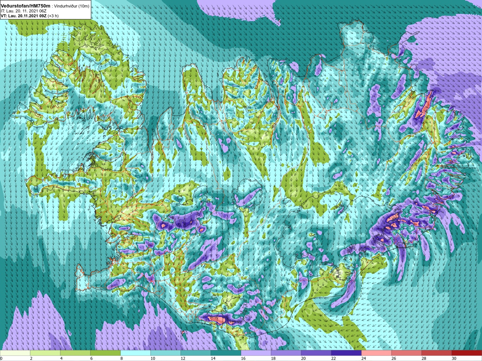Click the VT: Lau. 20.11.2021 09Z line

click(24, 16)
